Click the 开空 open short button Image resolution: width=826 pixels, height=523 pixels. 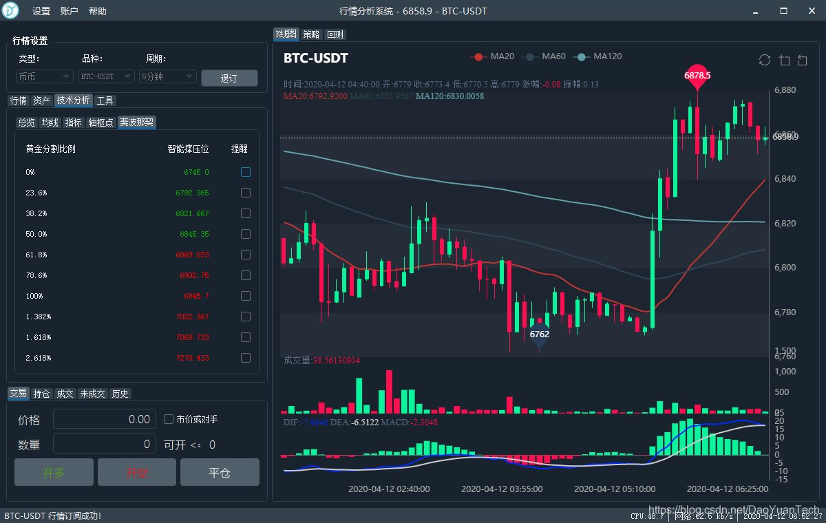click(137, 472)
